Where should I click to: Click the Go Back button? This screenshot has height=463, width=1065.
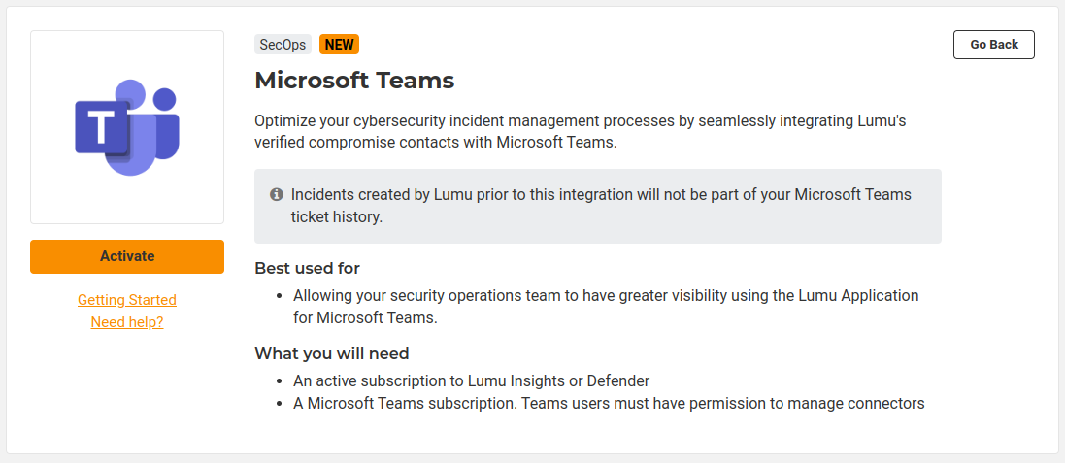point(994,45)
